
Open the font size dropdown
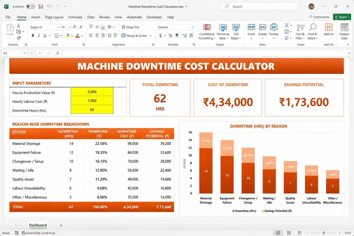coord(69,27)
